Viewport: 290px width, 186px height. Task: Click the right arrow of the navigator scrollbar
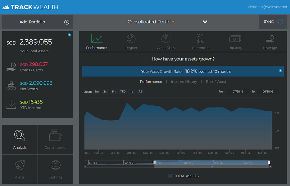tap(270, 166)
